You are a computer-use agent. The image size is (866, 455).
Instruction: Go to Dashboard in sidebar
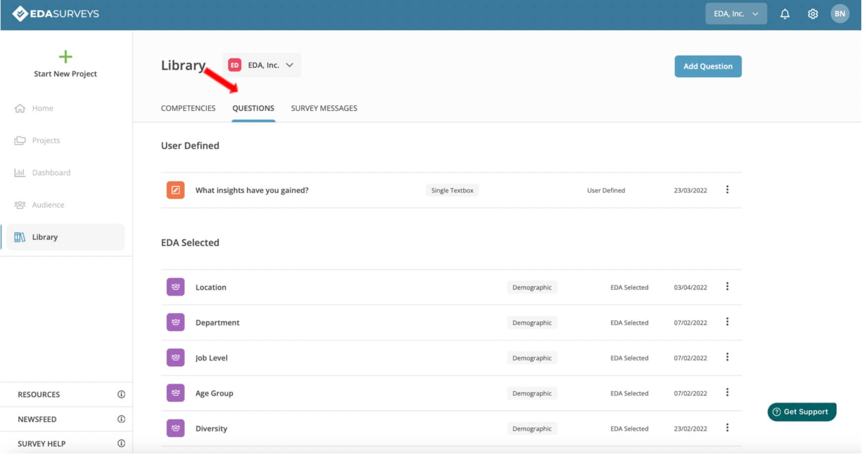(51, 173)
